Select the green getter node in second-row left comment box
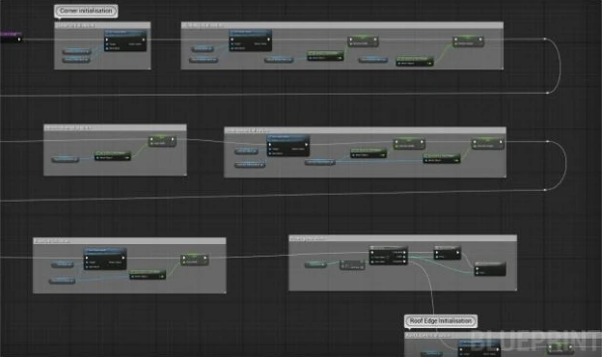 [x=113, y=155]
